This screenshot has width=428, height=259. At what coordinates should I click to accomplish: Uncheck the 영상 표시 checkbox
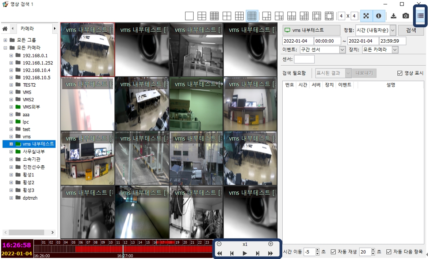[x=400, y=73]
